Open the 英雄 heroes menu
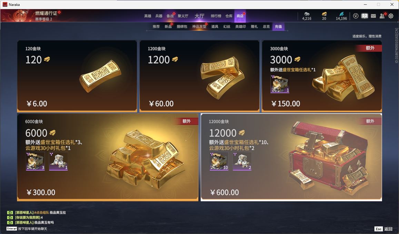The height and width of the screenshot is (234, 399). 148,16
